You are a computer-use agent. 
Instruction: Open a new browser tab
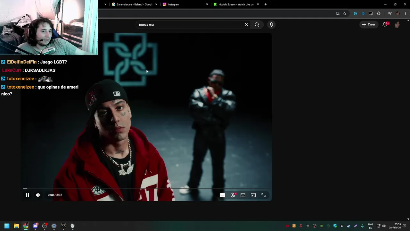[266, 4]
